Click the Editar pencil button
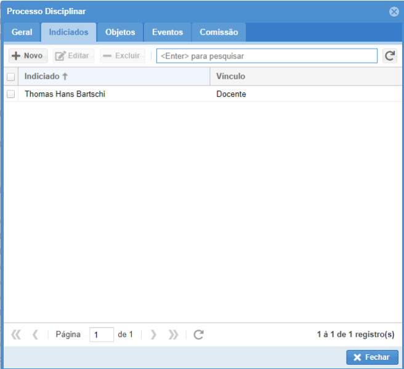 point(73,56)
